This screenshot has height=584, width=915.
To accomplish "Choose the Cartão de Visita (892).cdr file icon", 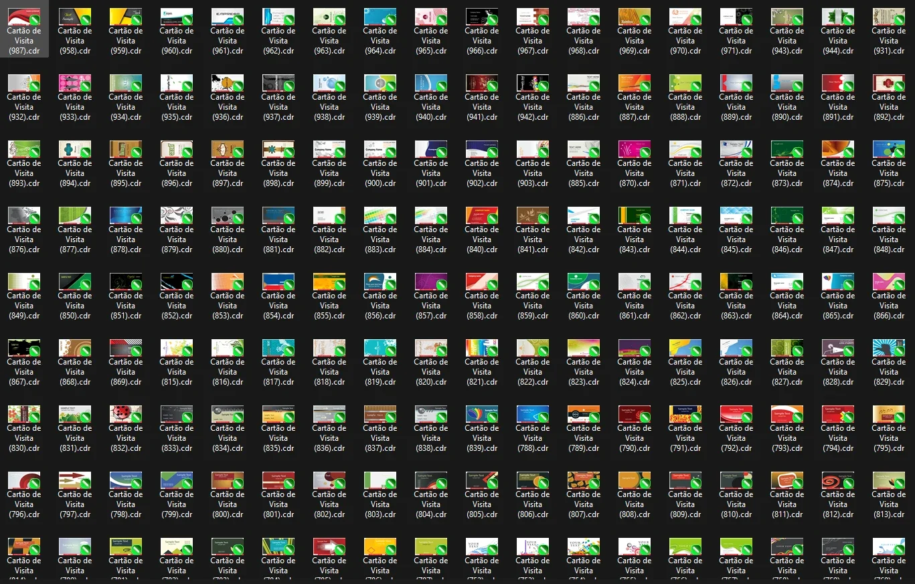I will click(x=889, y=83).
